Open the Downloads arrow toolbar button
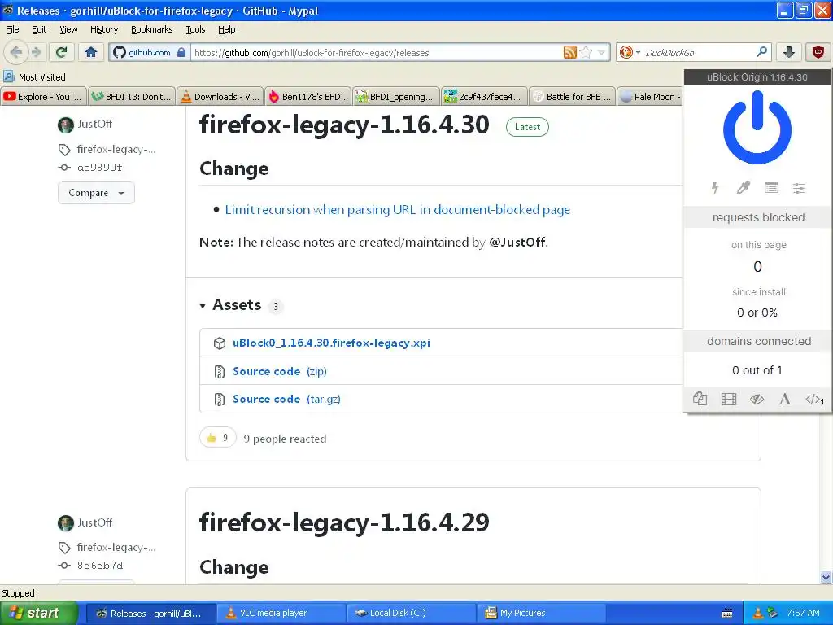The height and width of the screenshot is (625, 833). tap(789, 52)
